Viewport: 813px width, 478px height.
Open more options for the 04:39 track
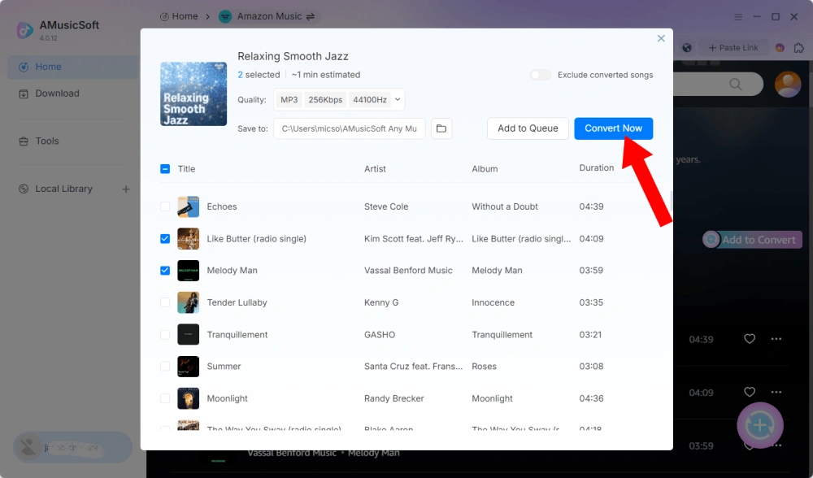[x=776, y=339]
